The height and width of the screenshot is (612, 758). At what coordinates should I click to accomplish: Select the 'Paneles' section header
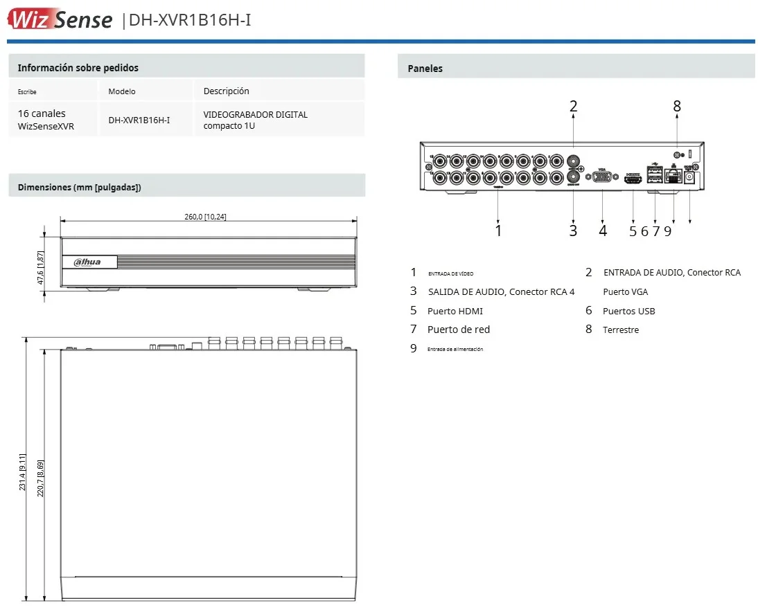point(425,69)
